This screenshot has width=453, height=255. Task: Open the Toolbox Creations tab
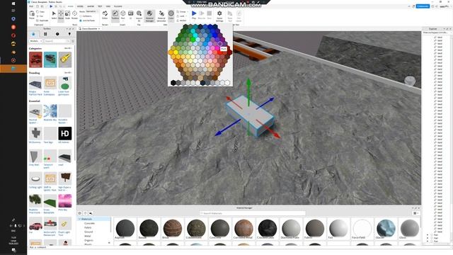tap(69, 34)
